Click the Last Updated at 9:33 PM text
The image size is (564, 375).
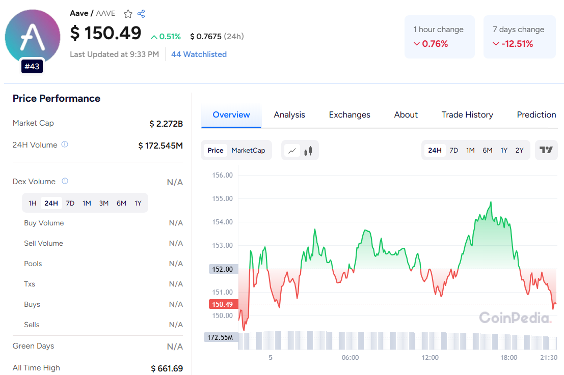tap(115, 54)
